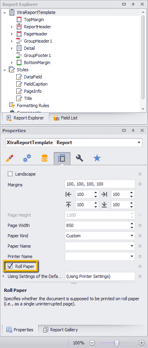Screen dimensions: 148x348
Task: Click the Styles node icon
Action: [x=12, y=70]
